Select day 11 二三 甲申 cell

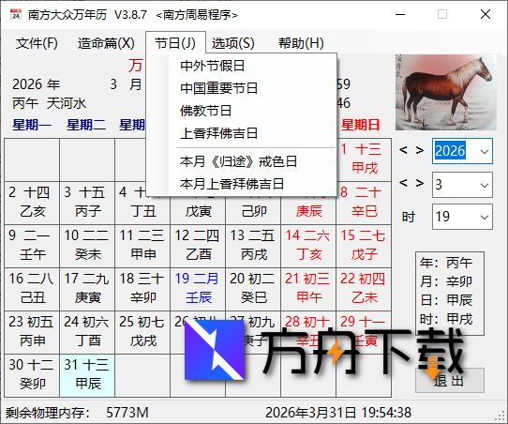142,246
